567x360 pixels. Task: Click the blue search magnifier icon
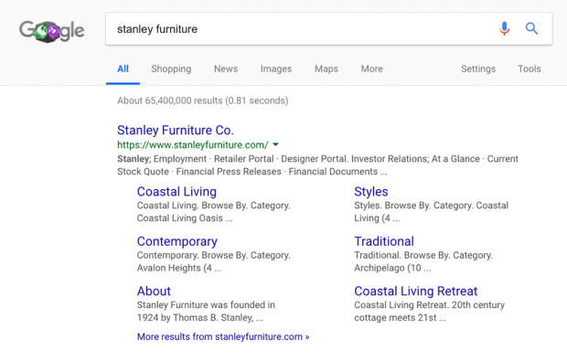531,28
